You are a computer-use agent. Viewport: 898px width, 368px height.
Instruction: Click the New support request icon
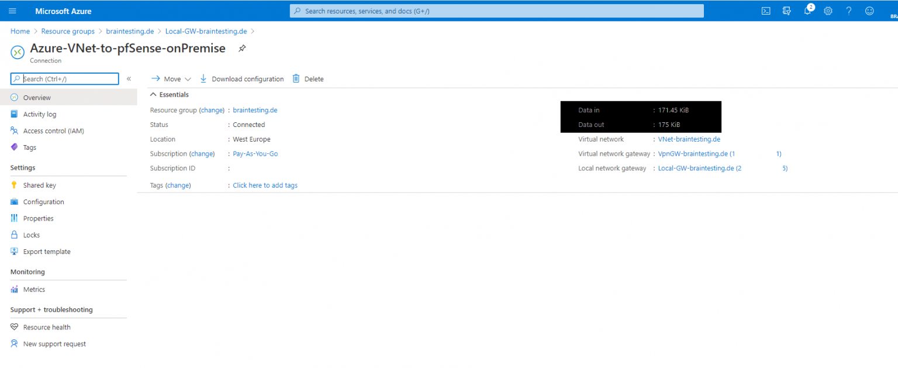point(15,344)
